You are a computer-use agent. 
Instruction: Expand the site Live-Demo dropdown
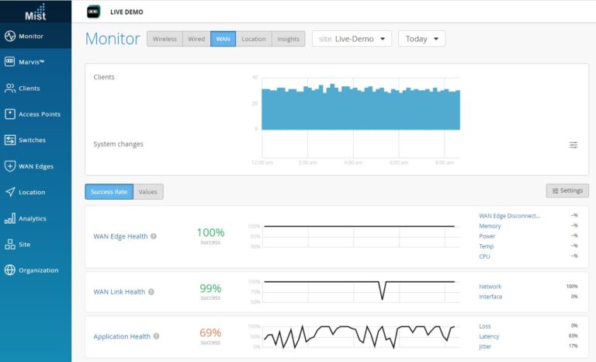tap(352, 39)
